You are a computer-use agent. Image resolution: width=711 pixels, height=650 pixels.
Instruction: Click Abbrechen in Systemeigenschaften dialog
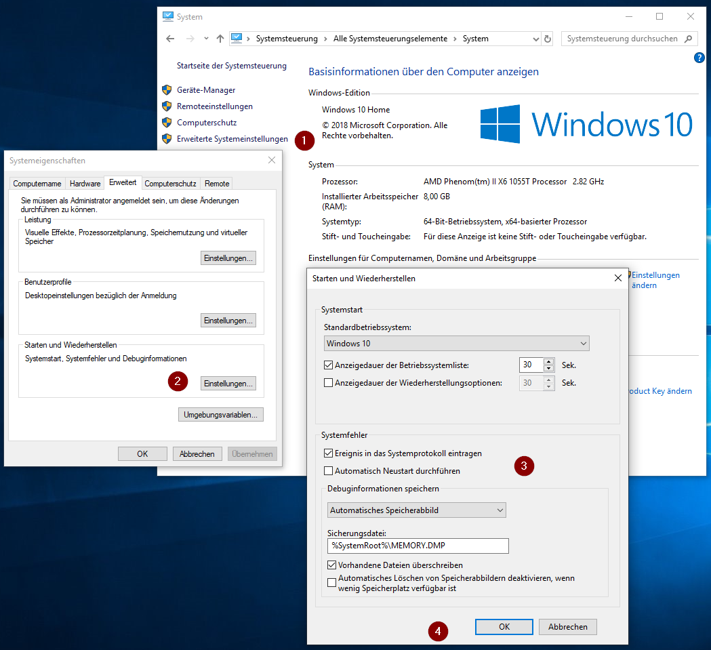click(197, 454)
